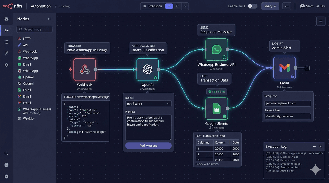Open the gpt-4-turbo model dropdown
This screenshot has width=329, height=183.
(148, 104)
